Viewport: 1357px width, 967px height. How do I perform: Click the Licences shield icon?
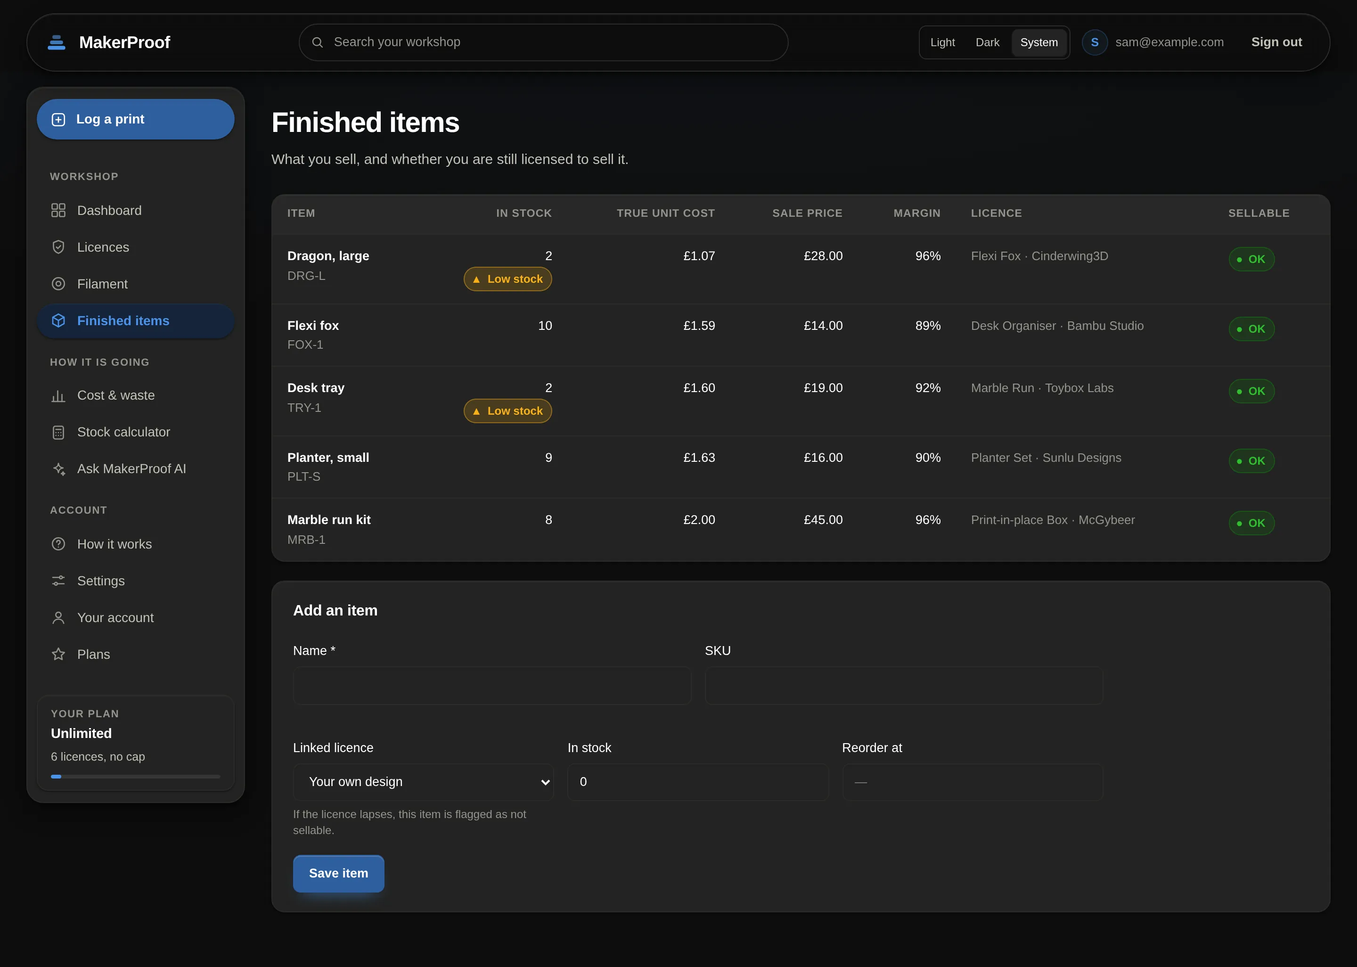(x=58, y=247)
